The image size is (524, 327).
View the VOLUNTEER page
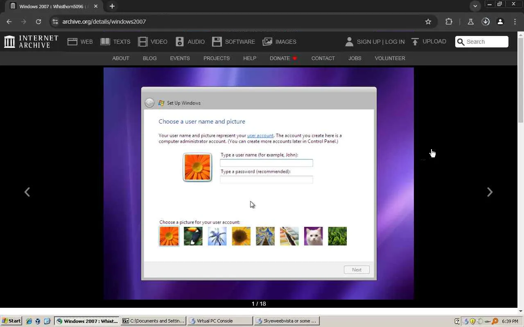(x=390, y=58)
